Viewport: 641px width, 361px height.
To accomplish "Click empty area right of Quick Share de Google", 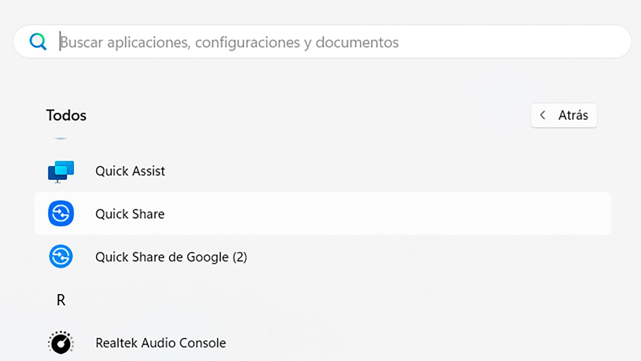I will pyautogui.click(x=413, y=257).
